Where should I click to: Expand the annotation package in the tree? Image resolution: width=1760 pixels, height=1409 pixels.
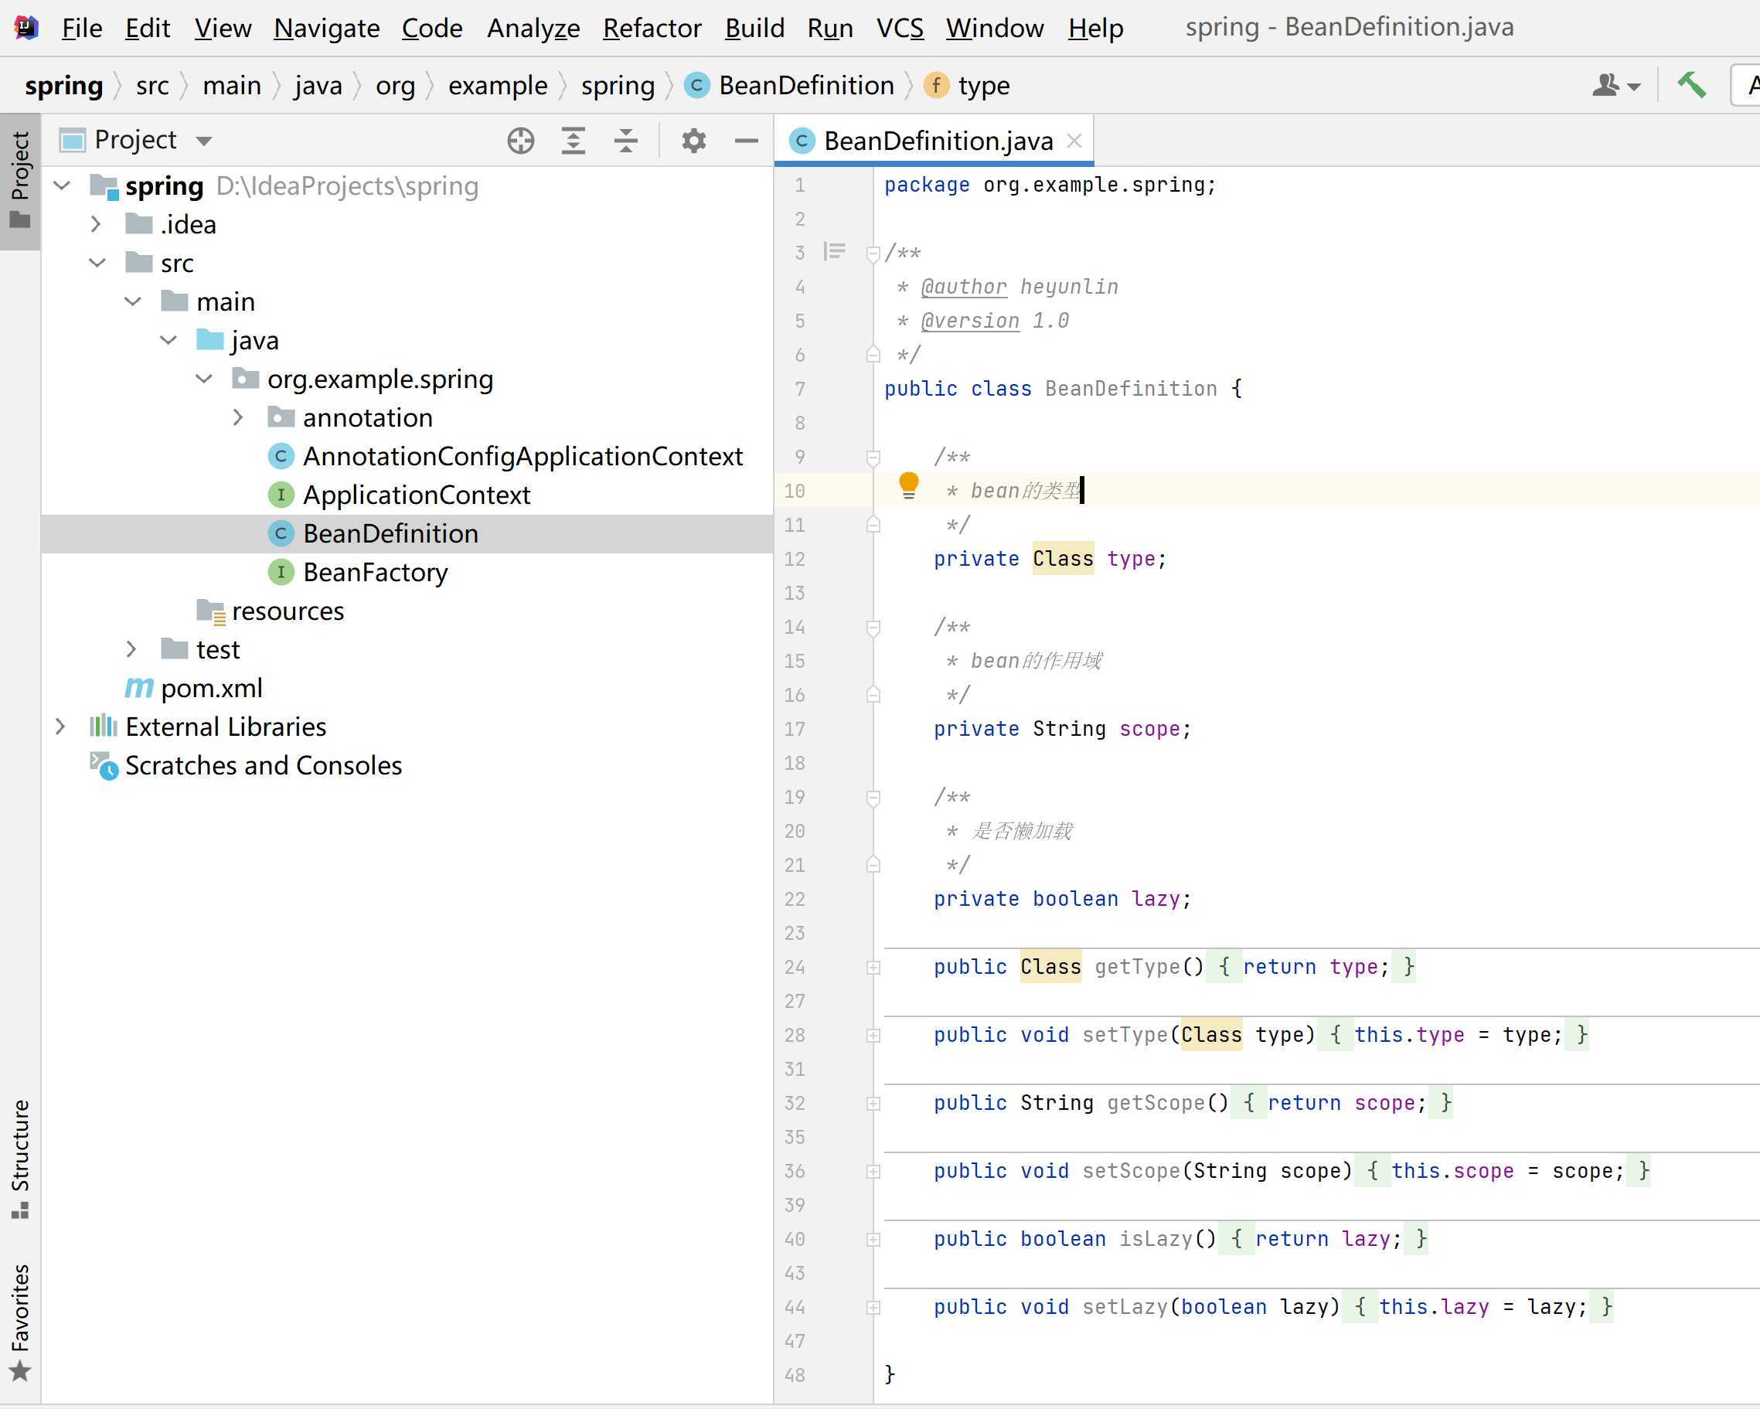(x=237, y=417)
